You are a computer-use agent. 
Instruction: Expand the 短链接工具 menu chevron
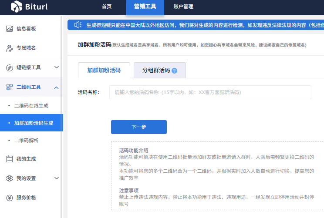[57, 67]
